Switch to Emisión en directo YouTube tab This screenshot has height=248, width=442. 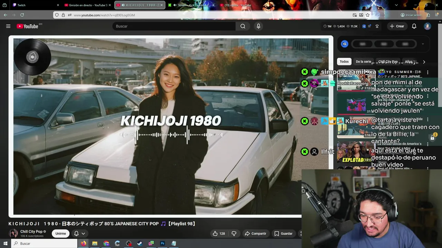coord(88,5)
